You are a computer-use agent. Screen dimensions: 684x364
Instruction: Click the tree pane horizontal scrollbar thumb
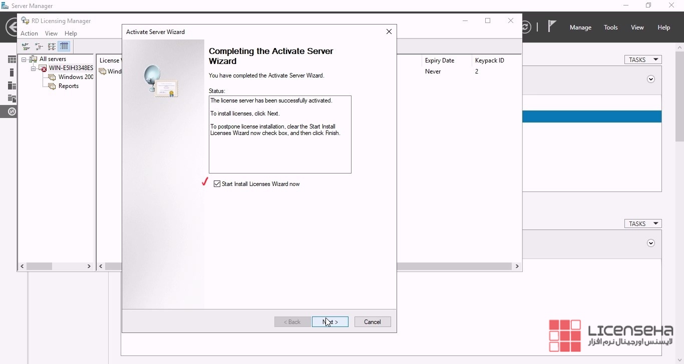(x=40, y=266)
